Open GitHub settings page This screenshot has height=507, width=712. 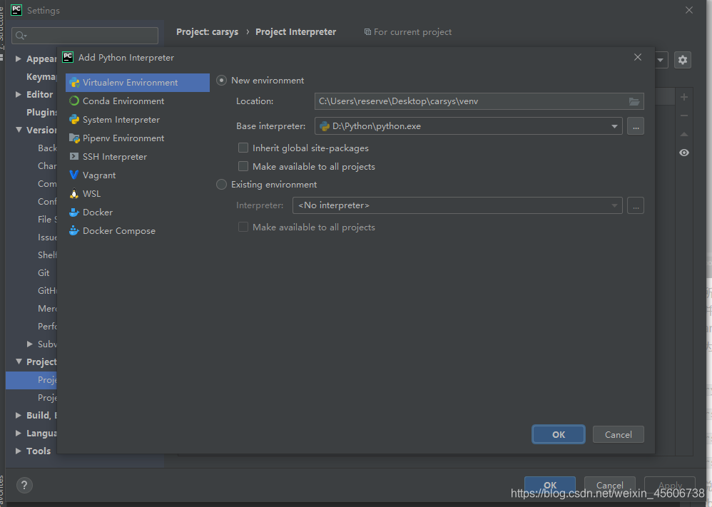[47, 290]
